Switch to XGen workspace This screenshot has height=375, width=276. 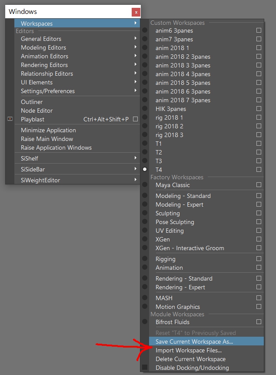(163, 239)
